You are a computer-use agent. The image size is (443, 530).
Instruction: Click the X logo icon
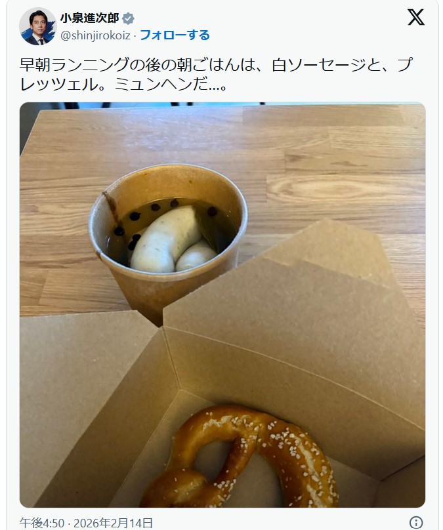415,18
